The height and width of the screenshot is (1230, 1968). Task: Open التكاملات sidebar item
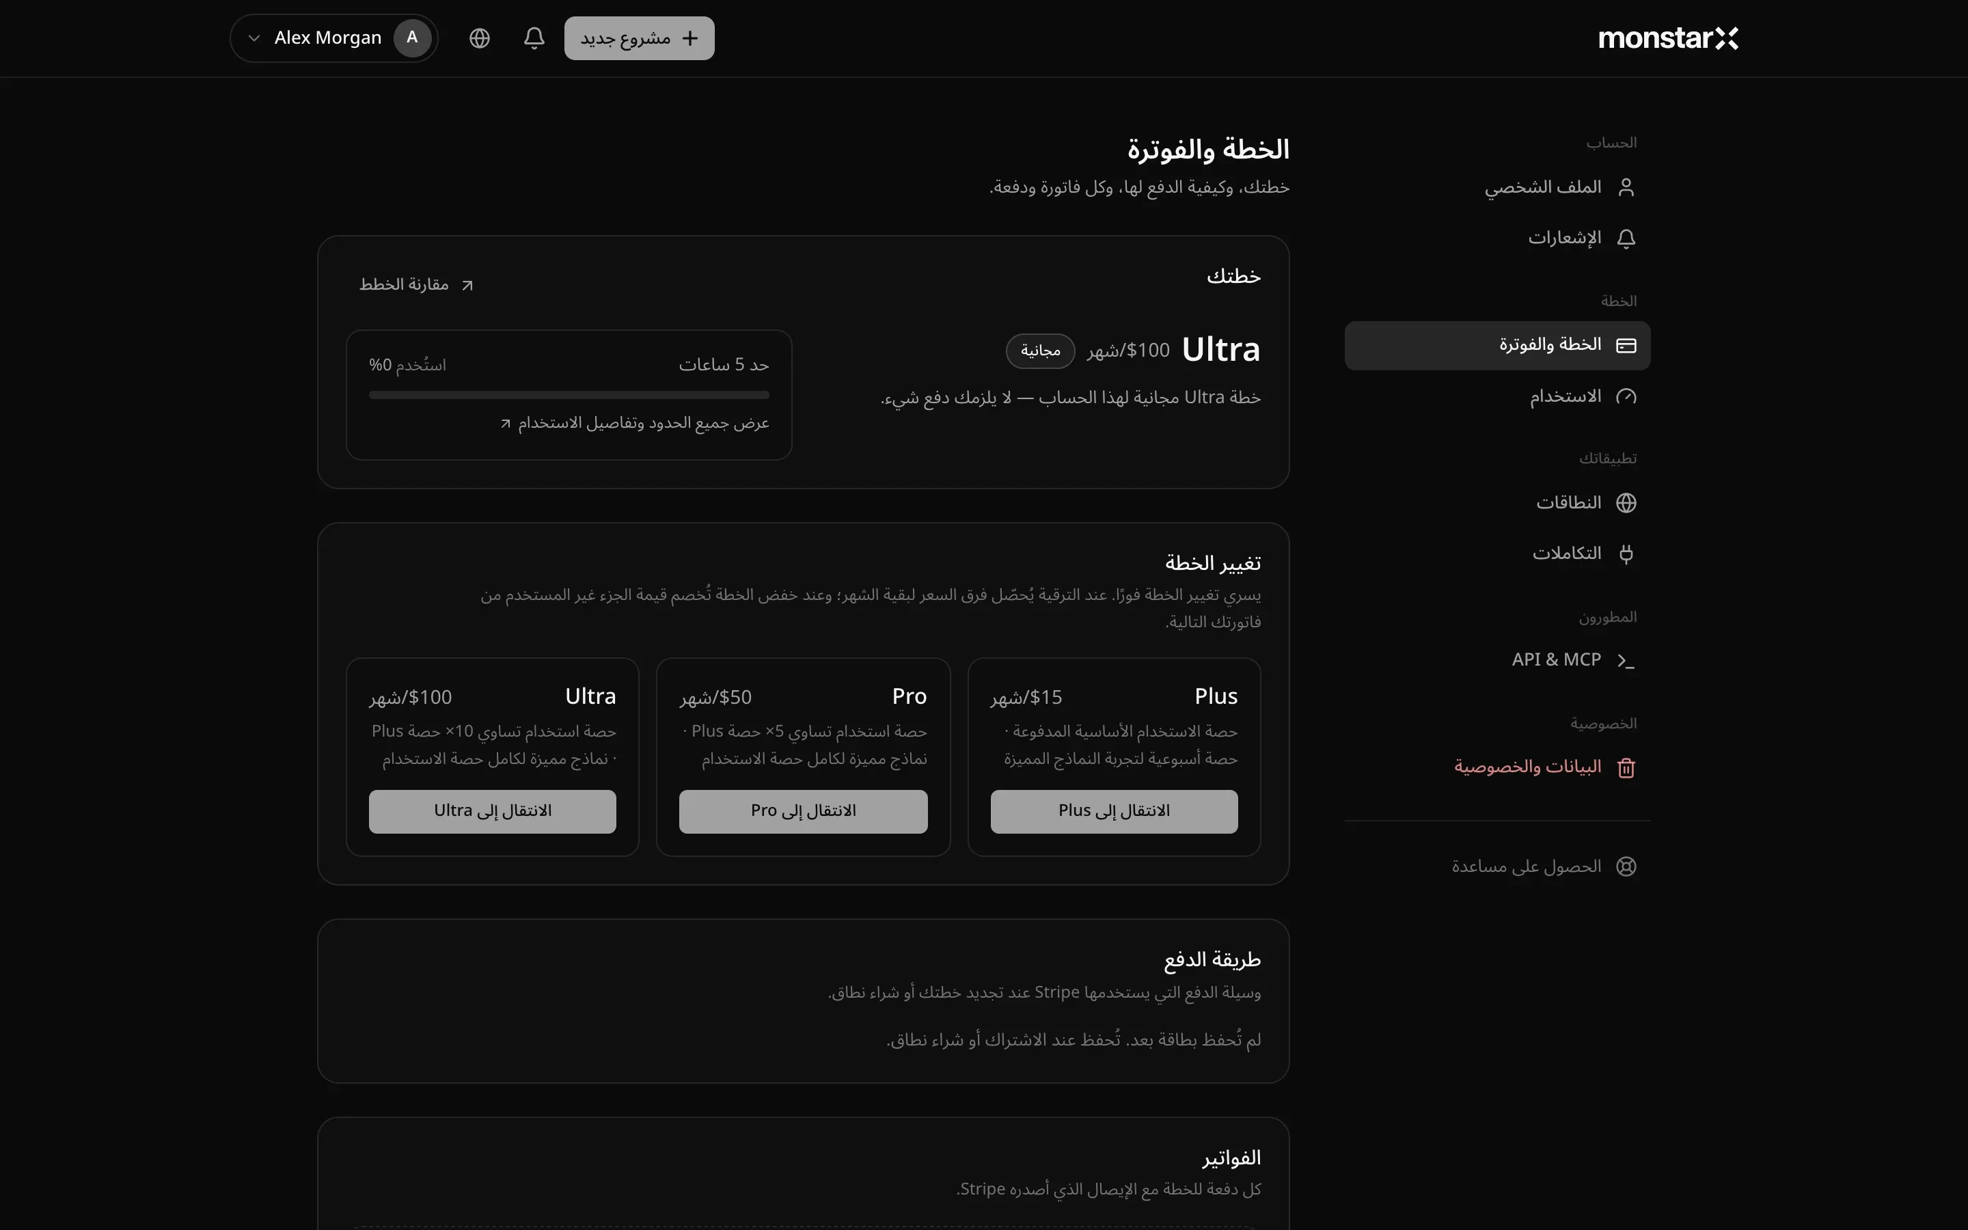pyautogui.click(x=1497, y=554)
